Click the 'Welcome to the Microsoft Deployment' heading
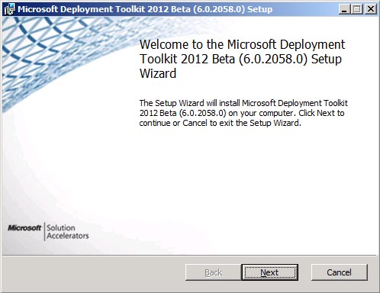 point(242,59)
